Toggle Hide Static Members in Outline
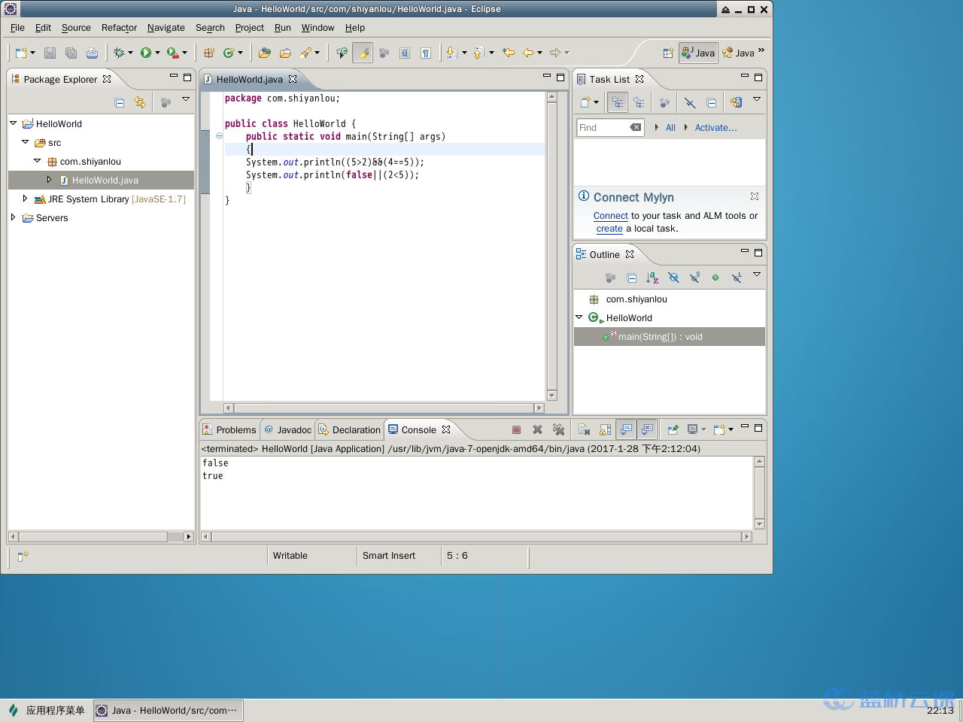Image resolution: width=963 pixels, height=722 pixels. click(694, 278)
